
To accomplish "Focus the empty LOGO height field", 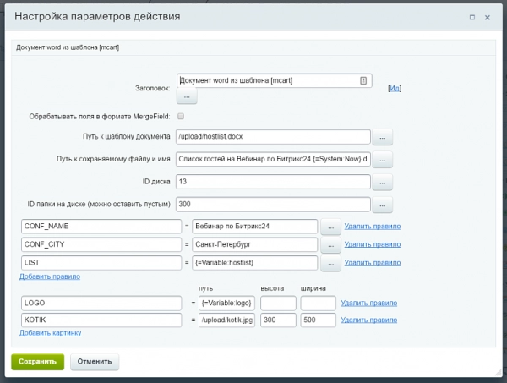I will 278,303.
